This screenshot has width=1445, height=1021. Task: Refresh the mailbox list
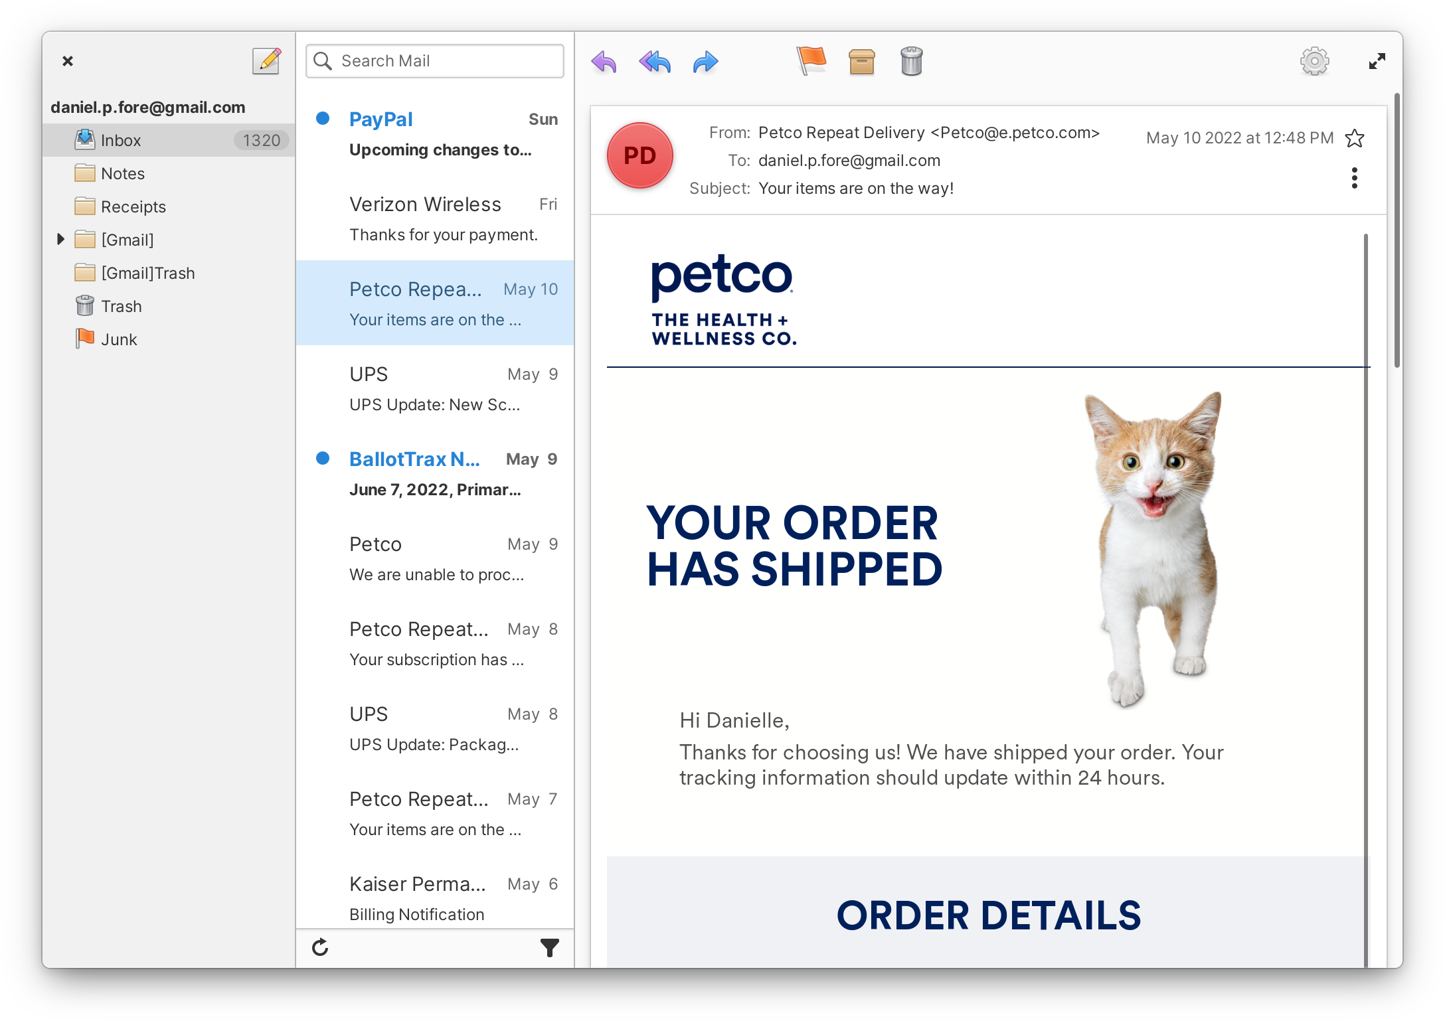[x=320, y=947]
